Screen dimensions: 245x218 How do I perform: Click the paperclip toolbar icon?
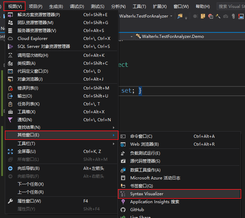[233, 16]
